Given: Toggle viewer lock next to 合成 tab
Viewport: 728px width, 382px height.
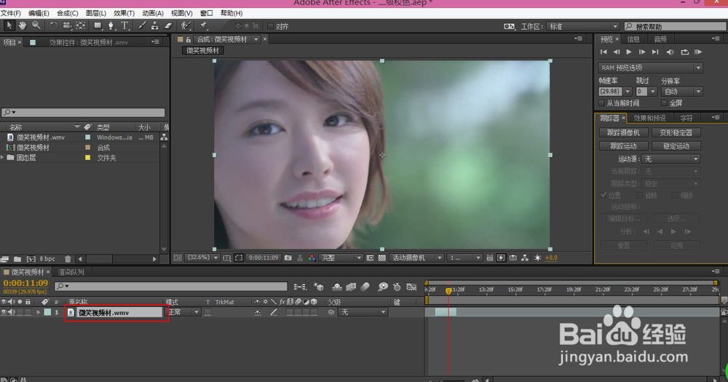Looking at the screenshot, I should pyautogui.click(x=188, y=39).
